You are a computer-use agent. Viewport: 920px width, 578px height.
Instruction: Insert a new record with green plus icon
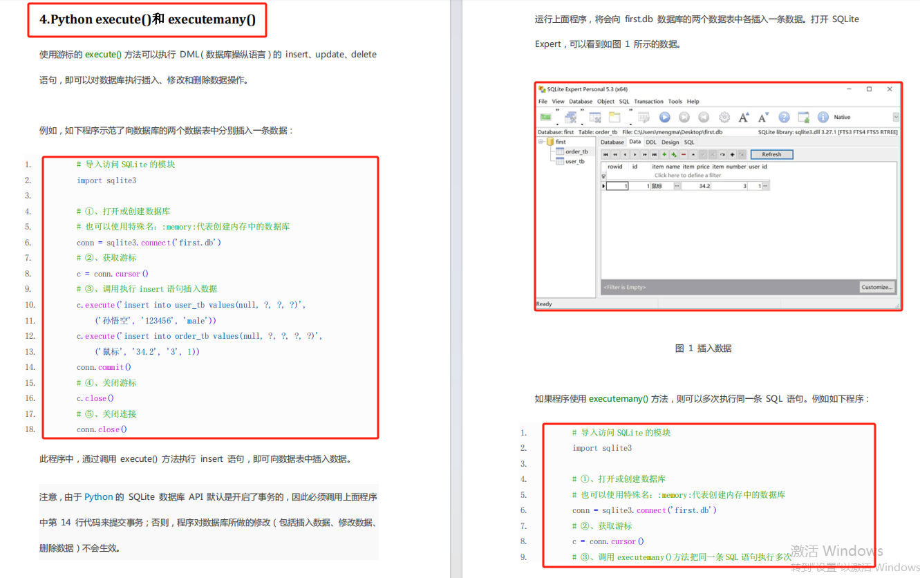664,154
